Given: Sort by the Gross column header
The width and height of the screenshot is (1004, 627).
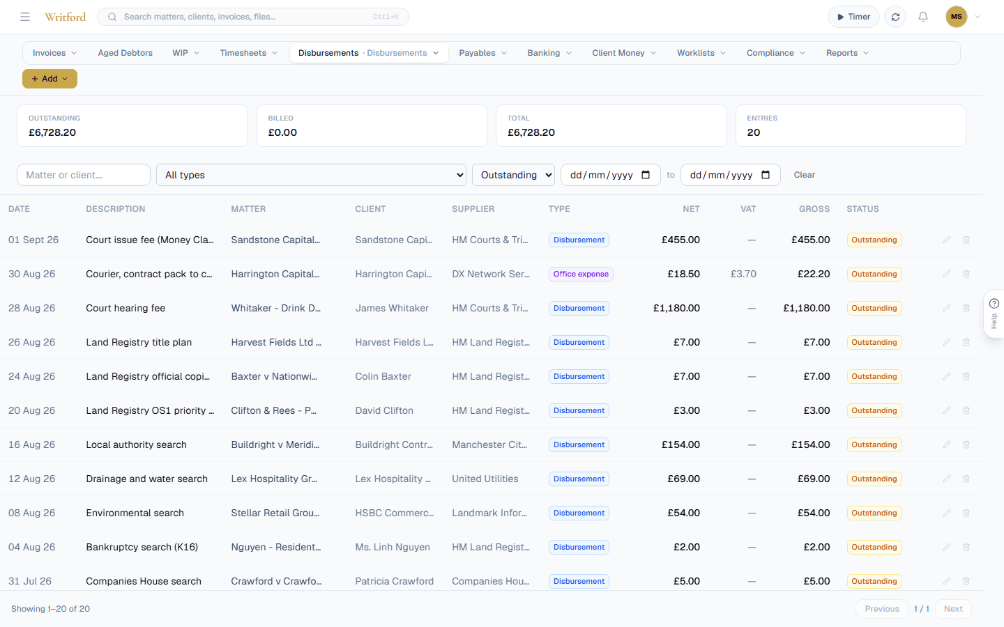Looking at the screenshot, I should point(814,209).
